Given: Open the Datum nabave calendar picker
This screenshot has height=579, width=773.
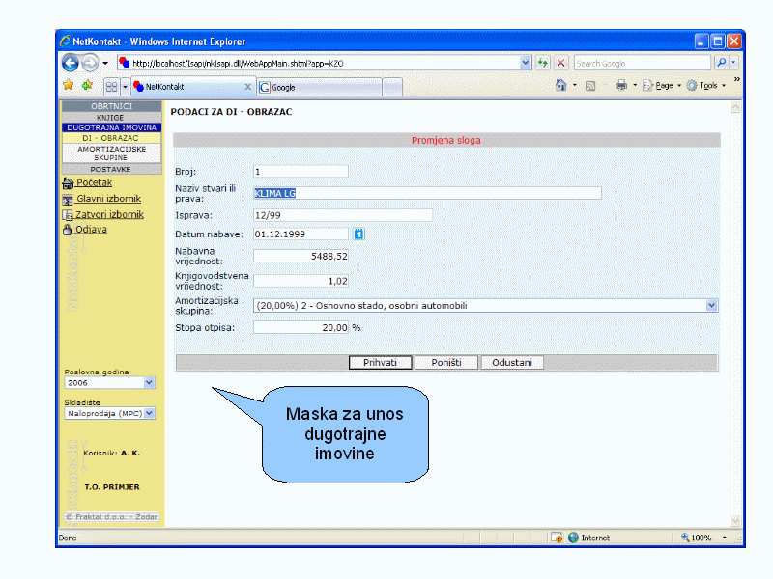Looking at the screenshot, I should 358,234.
